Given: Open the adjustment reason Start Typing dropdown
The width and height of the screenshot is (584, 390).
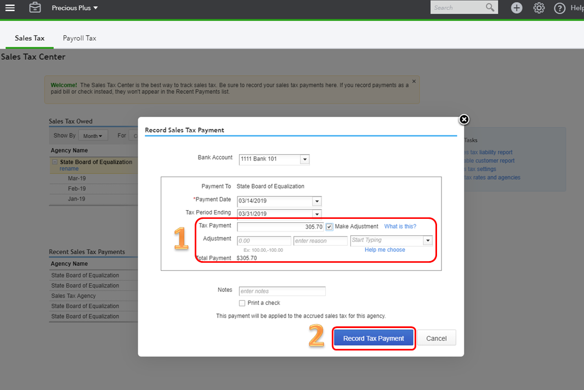Looking at the screenshot, I should pos(427,240).
